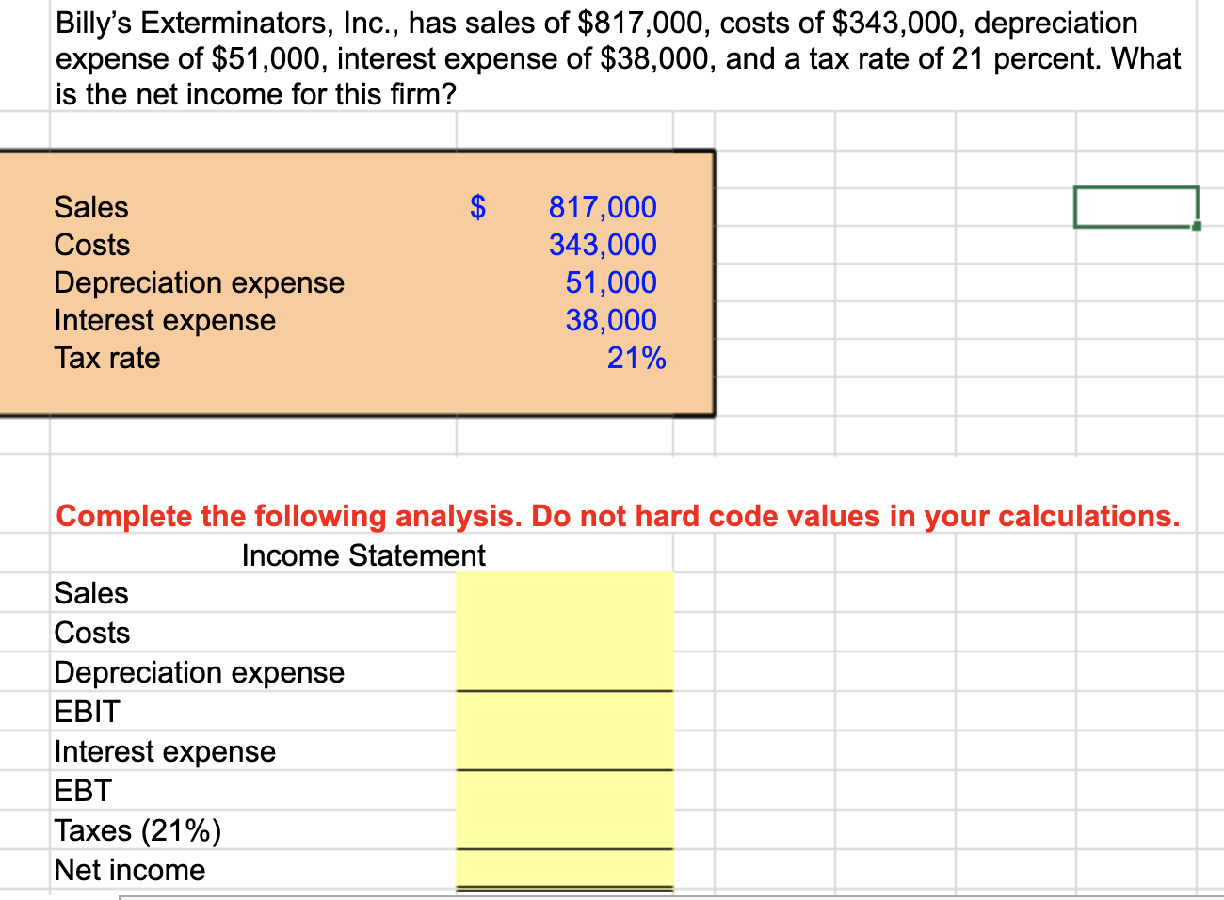Click the Costs label in the orange data box

(92, 245)
